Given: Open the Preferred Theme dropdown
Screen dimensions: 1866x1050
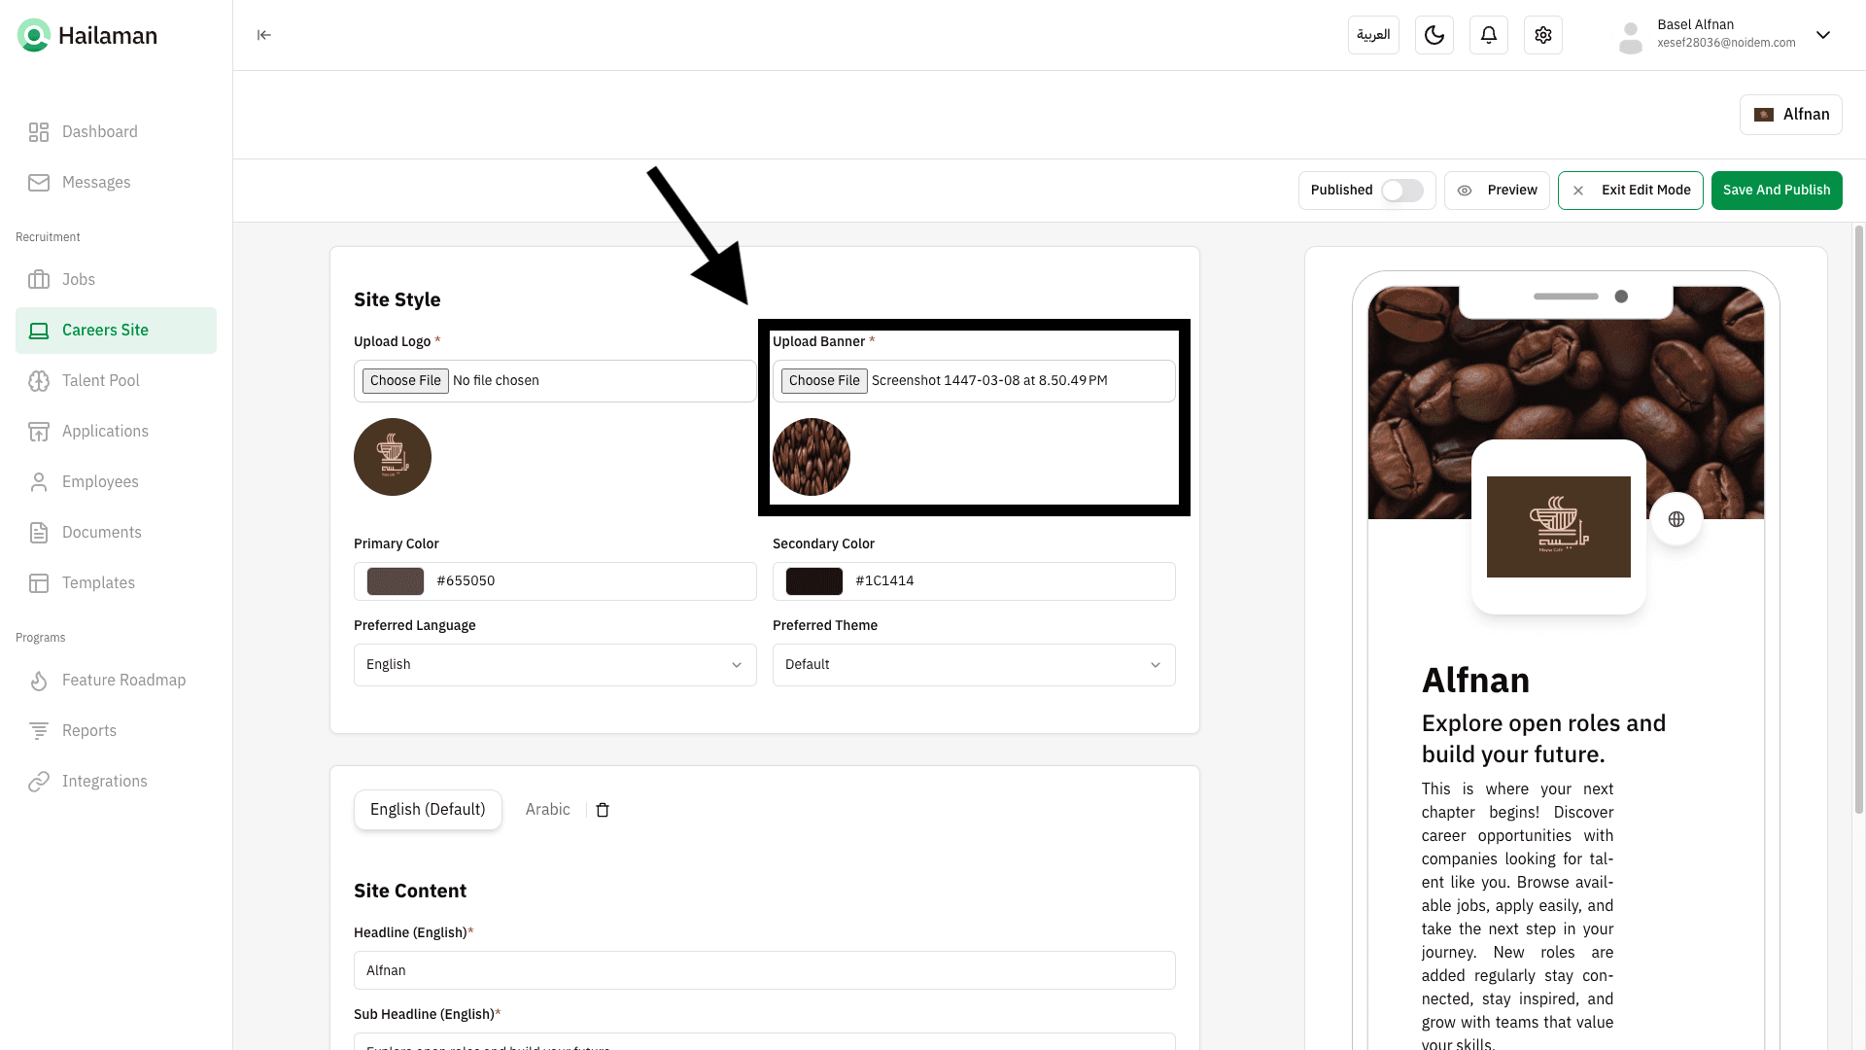Looking at the screenshot, I should (x=974, y=665).
